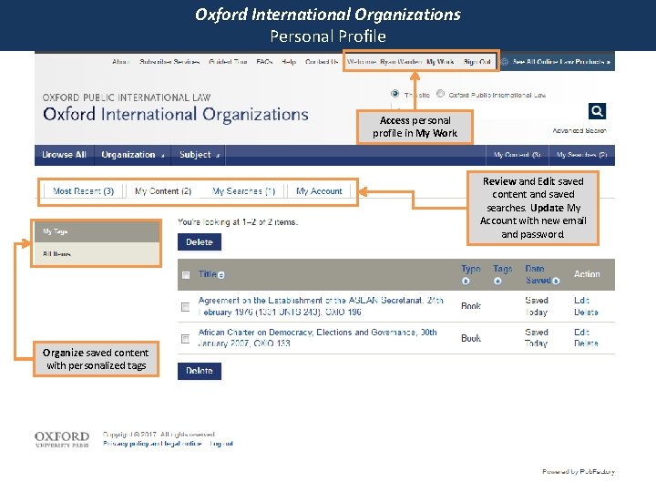Click the Oxford University Press logo
This screenshot has width=656, height=492.
62,439
